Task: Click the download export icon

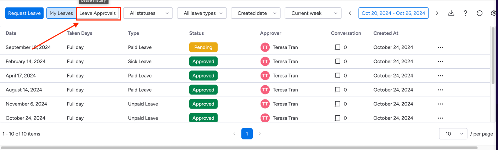Action: coord(451,13)
